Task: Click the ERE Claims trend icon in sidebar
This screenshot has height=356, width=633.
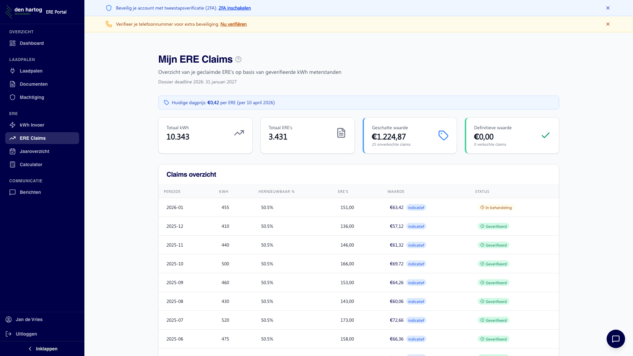Action: [x=13, y=138]
